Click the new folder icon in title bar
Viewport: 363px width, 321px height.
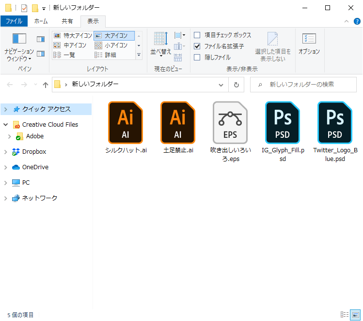35,8
